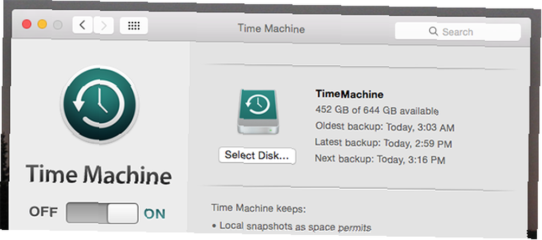Click the large Time Machine clock icon
The height and width of the screenshot is (240, 542).
100,103
